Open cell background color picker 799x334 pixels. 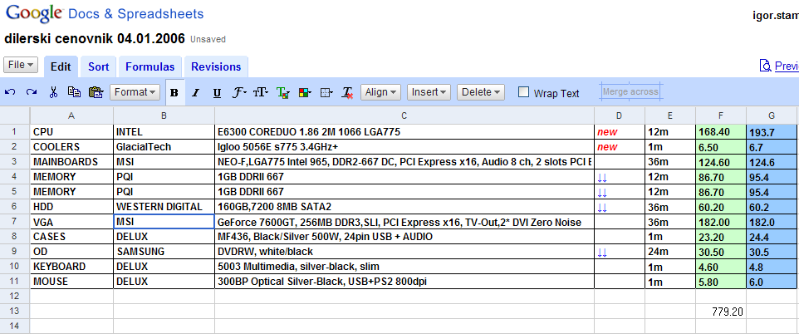click(x=305, y=93)
